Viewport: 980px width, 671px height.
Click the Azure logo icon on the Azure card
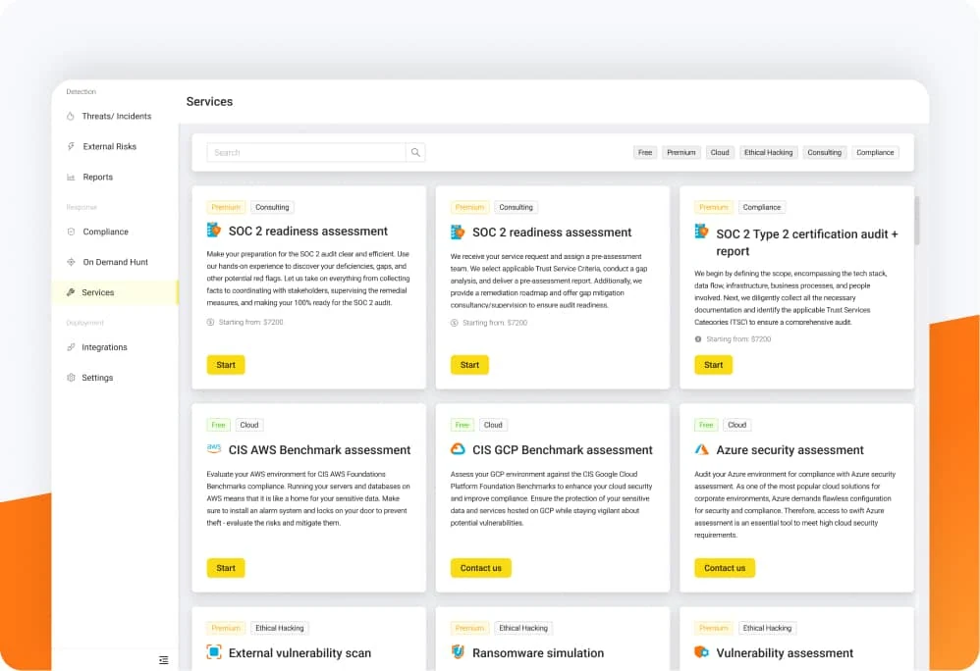[x=702, y=449]
